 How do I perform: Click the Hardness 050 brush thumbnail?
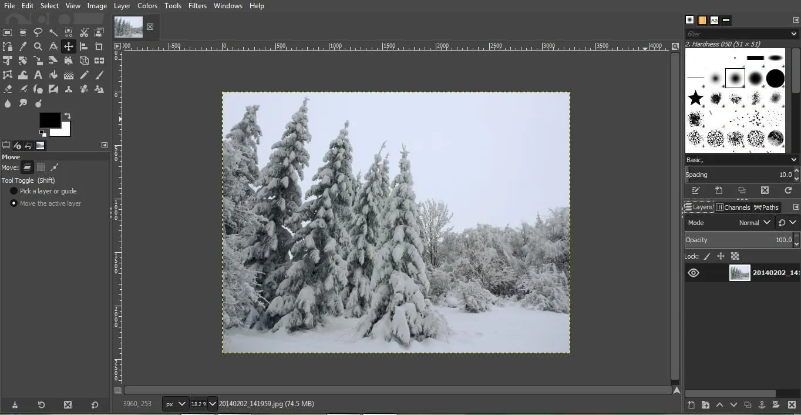735,78
